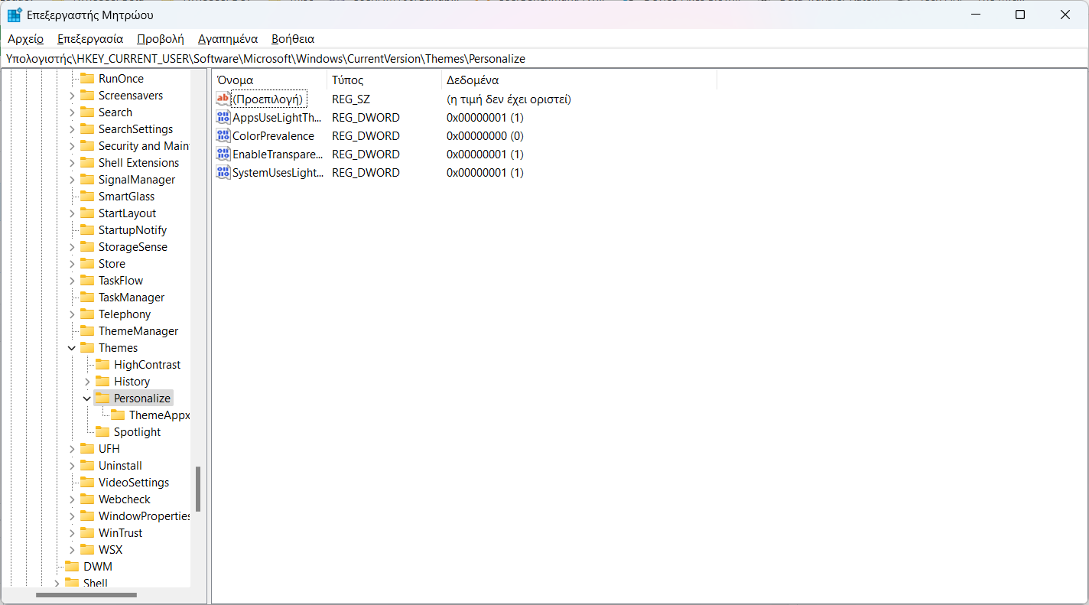
Task: Sort by the Δεδομένα column header
Action: pyautogui.click(x=579, y=80)
